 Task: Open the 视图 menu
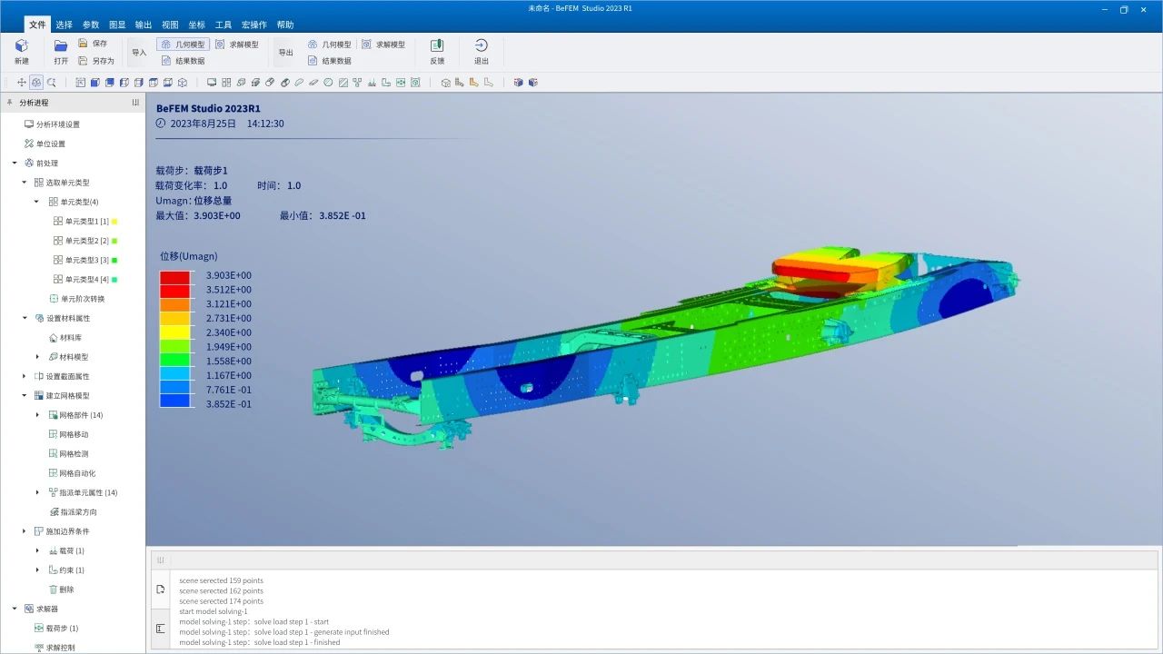tap(170, 25)
